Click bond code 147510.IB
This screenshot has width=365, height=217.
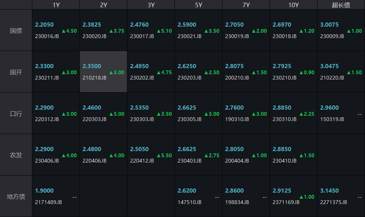click(189, 202)
